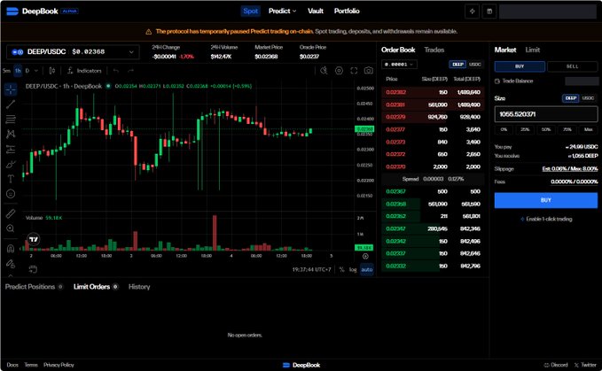Redo the chart action
This screenshot has width=602, height=371.
(130, 71)
